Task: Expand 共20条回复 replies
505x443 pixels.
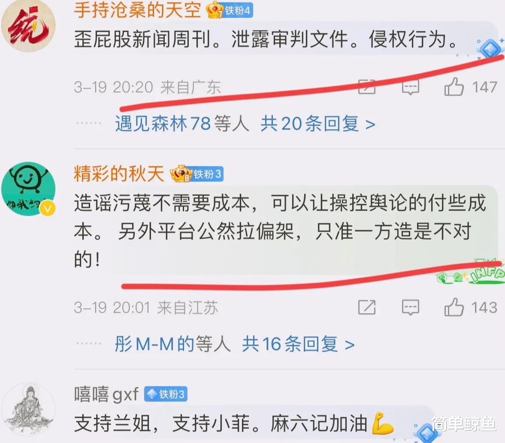Action: [318, 124]
